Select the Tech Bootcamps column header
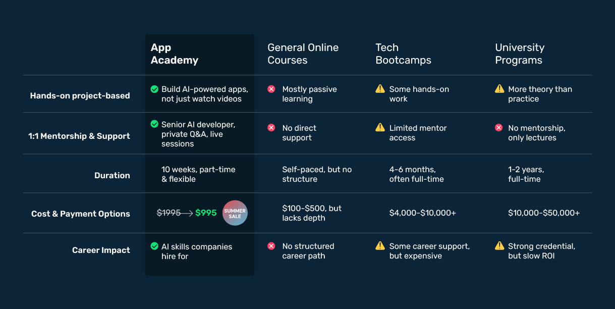 [403, 54]
